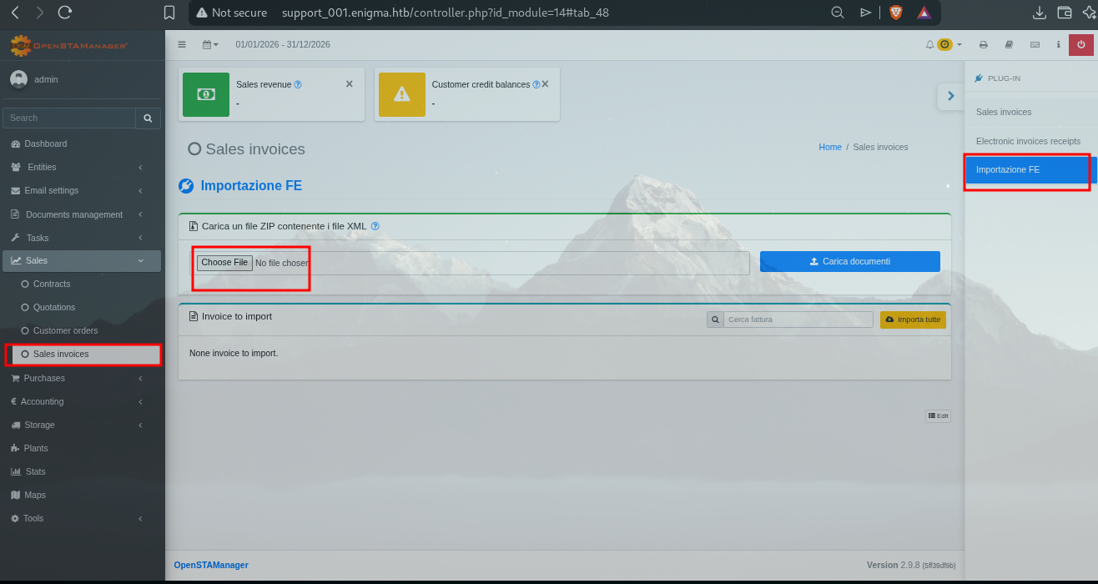
Task: Click the green Sales revenue money icon
Action: [x=206, y=94]
